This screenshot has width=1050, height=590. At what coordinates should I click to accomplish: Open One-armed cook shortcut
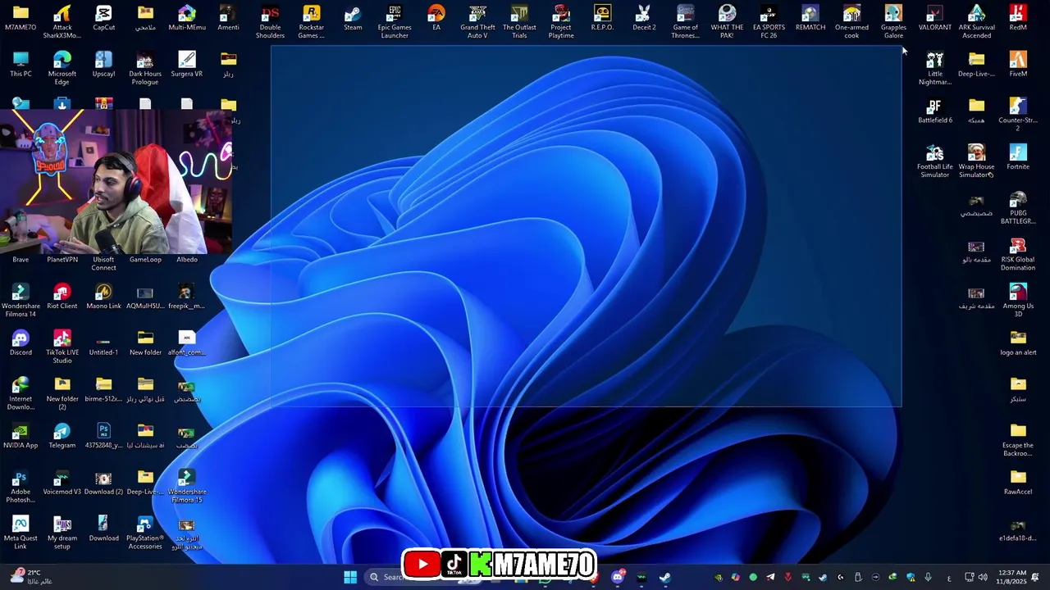pyautogui.click(x=851, y=21)
